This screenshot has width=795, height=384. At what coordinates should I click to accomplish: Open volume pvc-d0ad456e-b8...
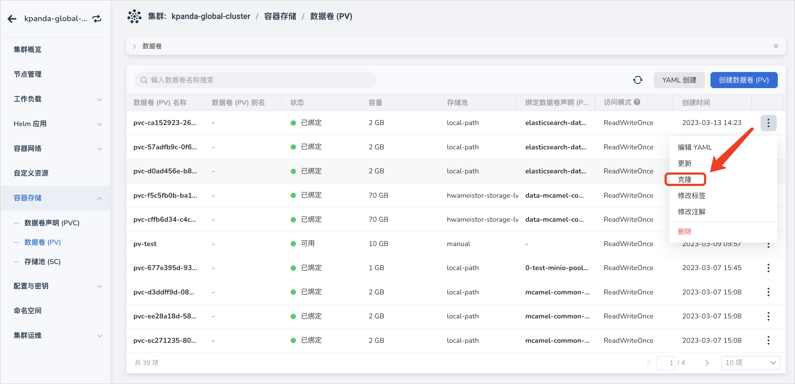[165, 171]
